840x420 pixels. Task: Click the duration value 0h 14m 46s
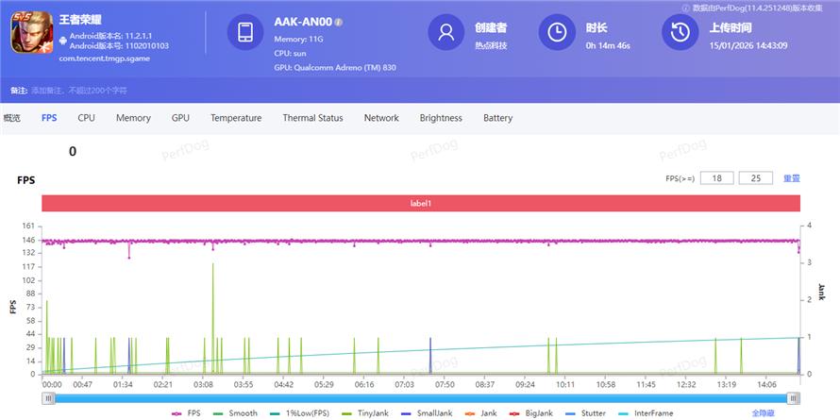(x=608, y=46)
